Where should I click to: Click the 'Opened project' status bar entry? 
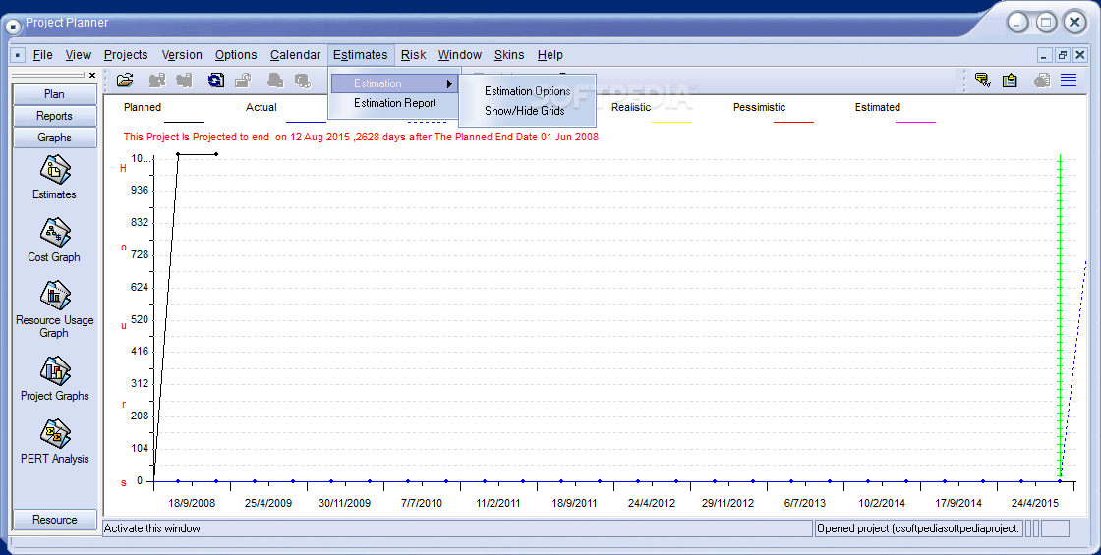918,528
